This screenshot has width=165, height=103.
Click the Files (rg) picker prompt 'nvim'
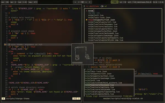(90, 69)
